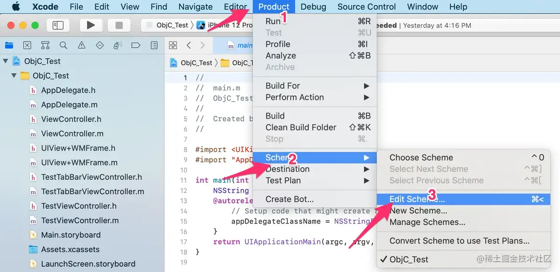This screenshot has width=560, height=272.
Task: Select Edit Scheme in submenu
Action: click(463, 199)
